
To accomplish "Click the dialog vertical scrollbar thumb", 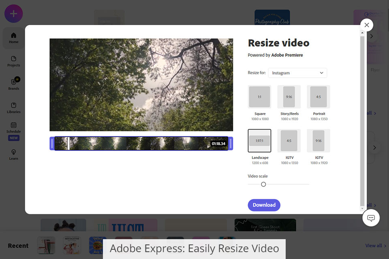I will tap(362, 121).
